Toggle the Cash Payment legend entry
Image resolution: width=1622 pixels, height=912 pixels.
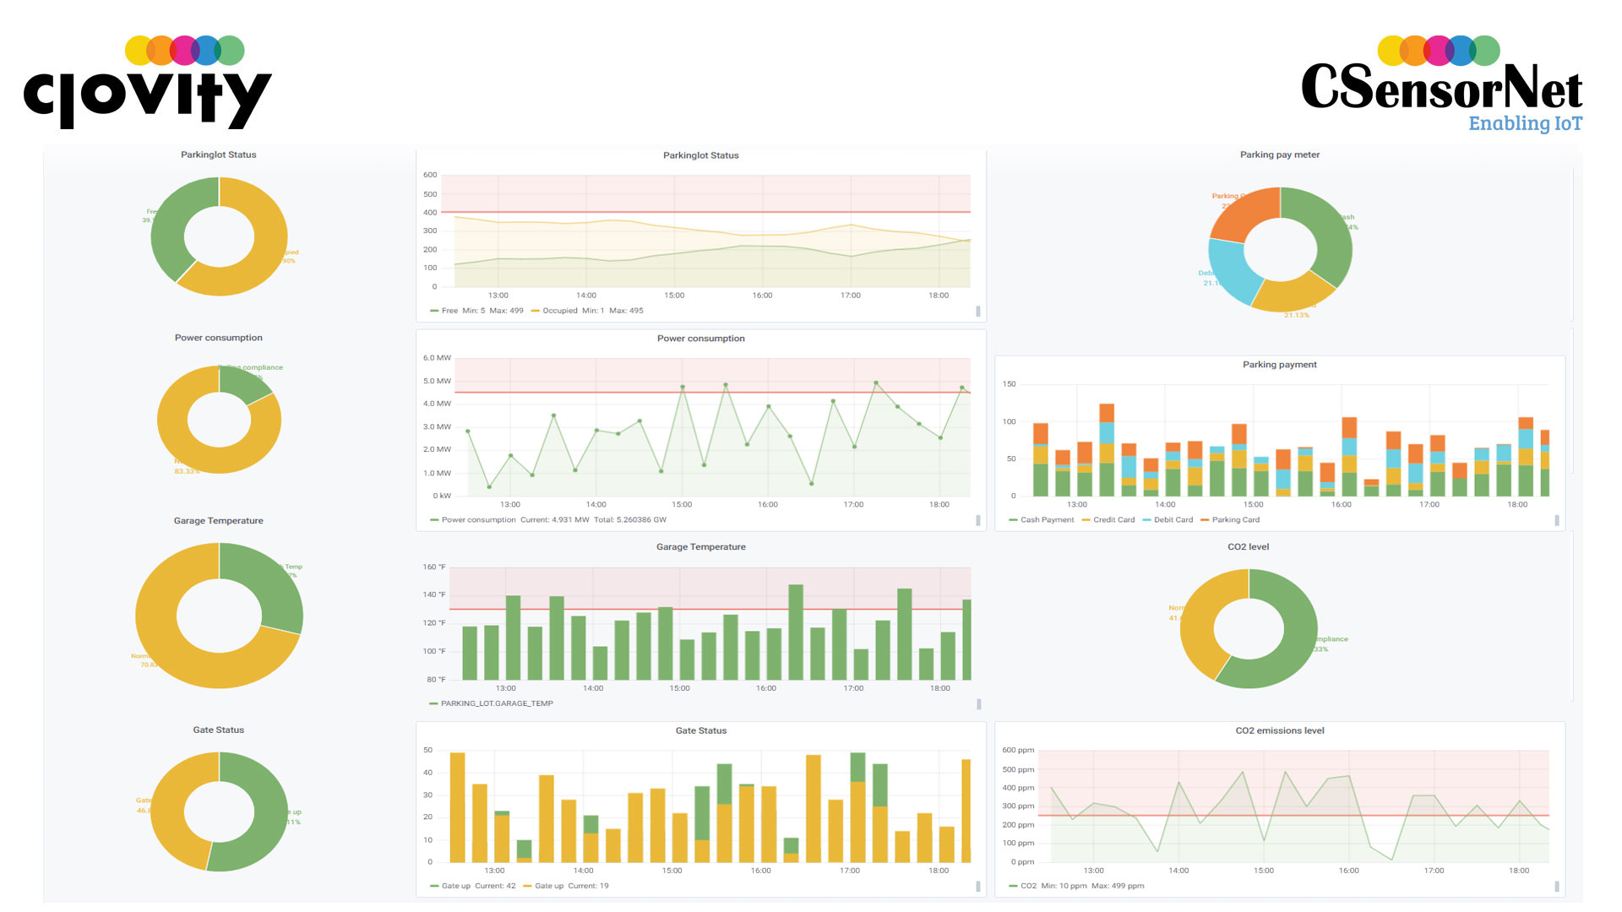(x=1041, y=519)
